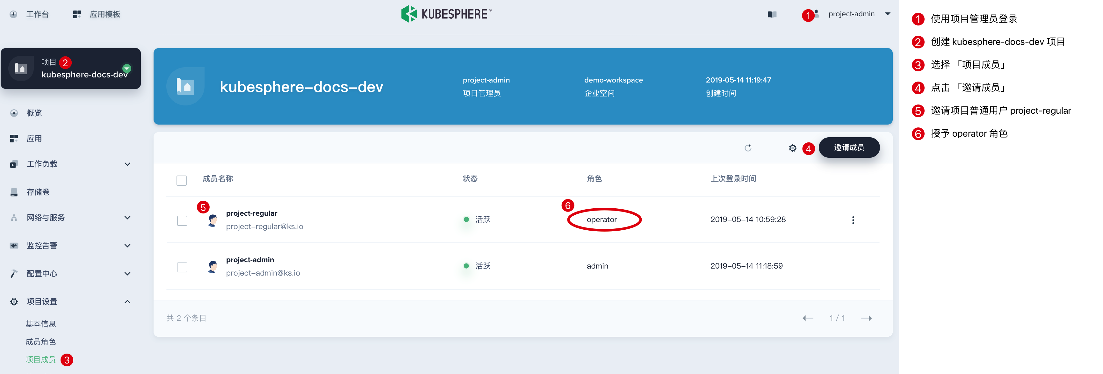Click the project-admin username in the header

tap(851, 14)
